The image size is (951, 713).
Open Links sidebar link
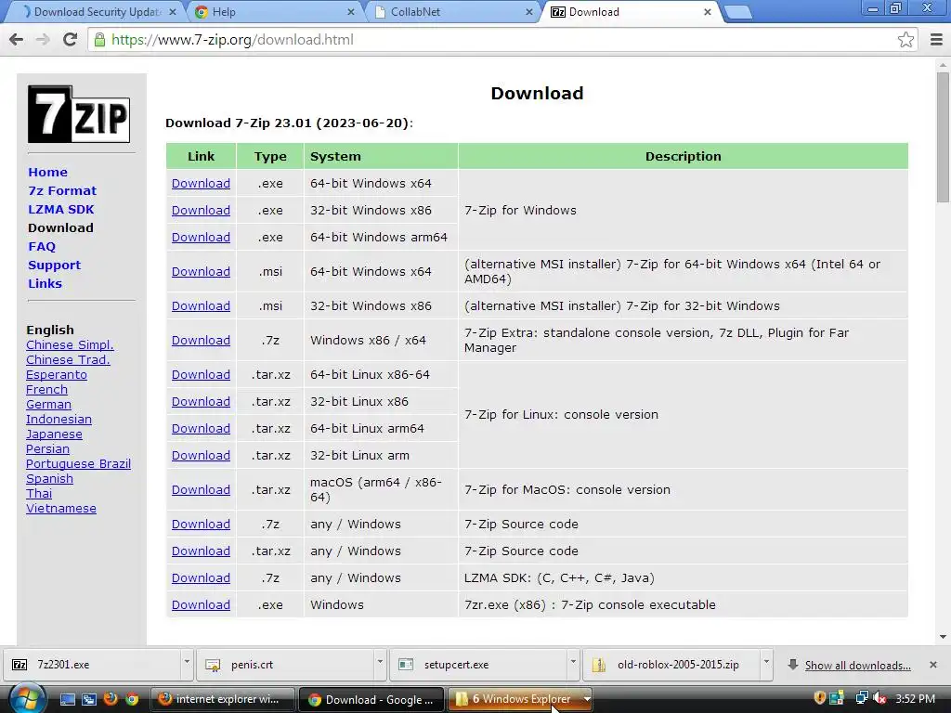(x=45, y=283)
